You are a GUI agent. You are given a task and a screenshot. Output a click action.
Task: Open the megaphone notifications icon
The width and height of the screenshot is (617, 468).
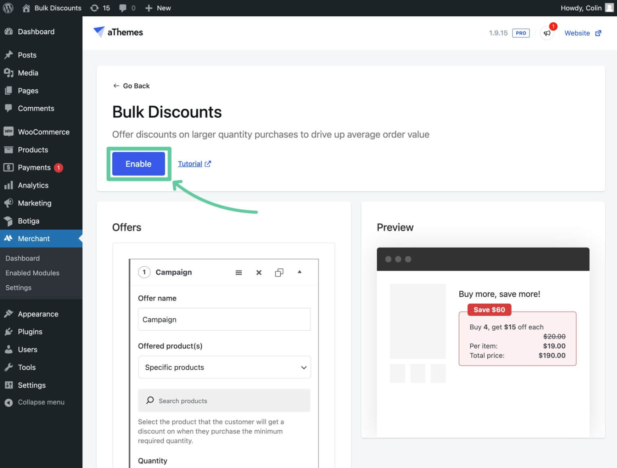coord(547,33)
